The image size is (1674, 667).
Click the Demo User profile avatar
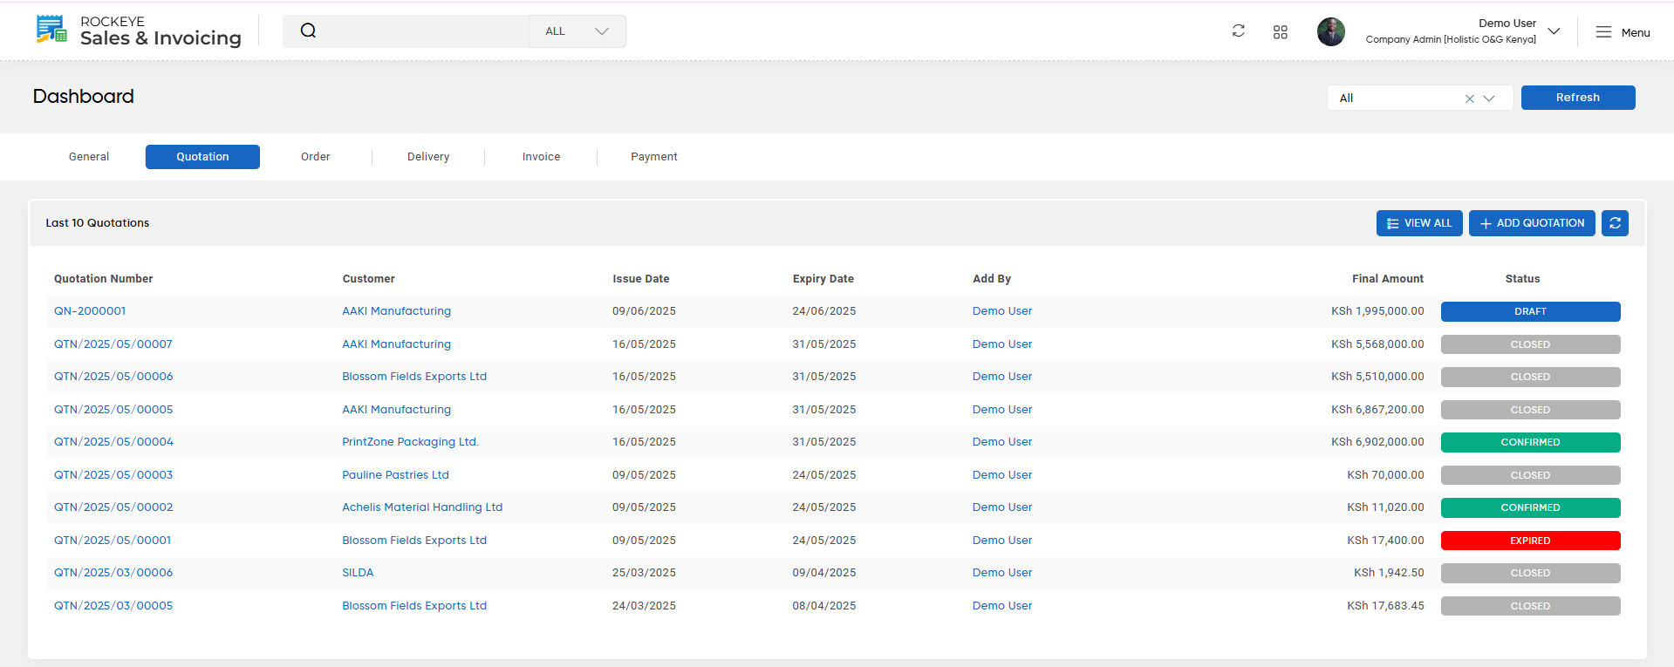1330,31
